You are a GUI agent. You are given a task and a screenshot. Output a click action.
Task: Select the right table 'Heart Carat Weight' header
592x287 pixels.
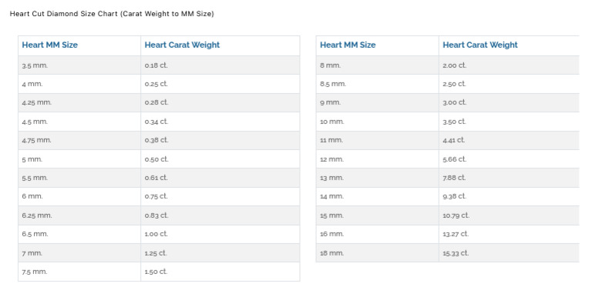509,45
